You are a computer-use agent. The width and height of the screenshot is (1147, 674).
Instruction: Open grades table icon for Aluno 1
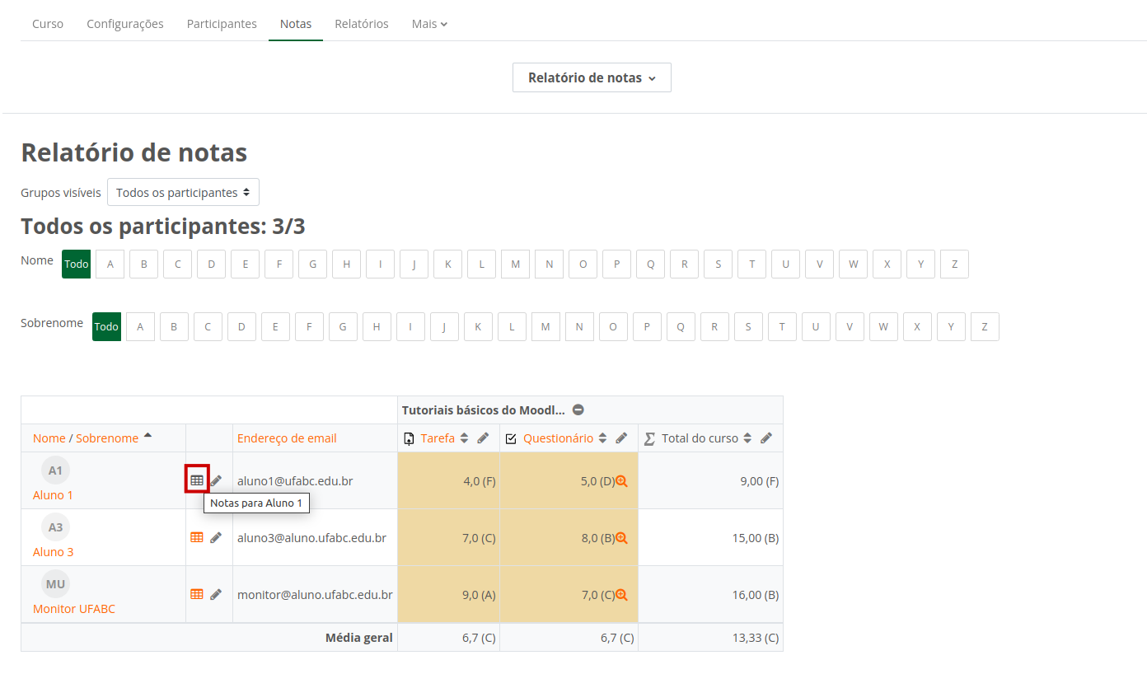[x=197, y=480]
